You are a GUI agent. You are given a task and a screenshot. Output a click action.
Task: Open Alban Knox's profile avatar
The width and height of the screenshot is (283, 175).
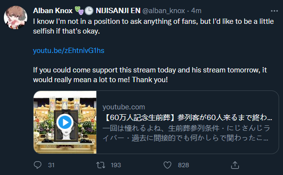click(16, 17)
